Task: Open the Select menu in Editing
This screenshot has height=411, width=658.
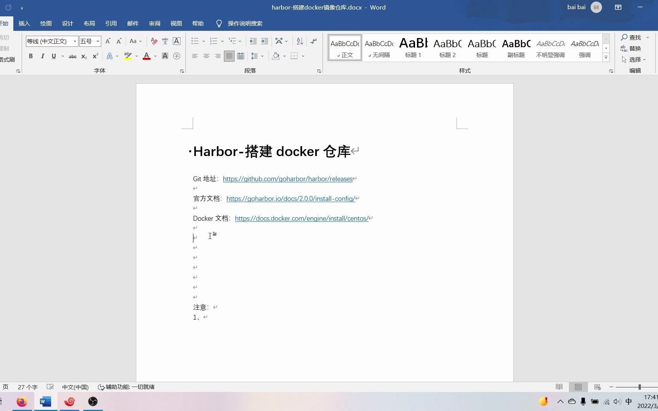Action: [x=634, y=59]
